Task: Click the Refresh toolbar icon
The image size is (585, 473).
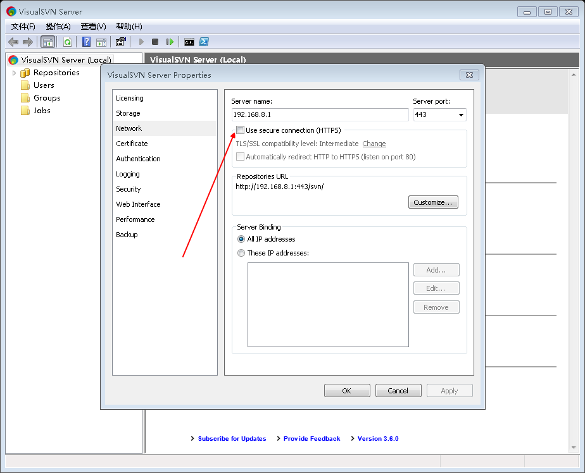Action: point(68,42)
